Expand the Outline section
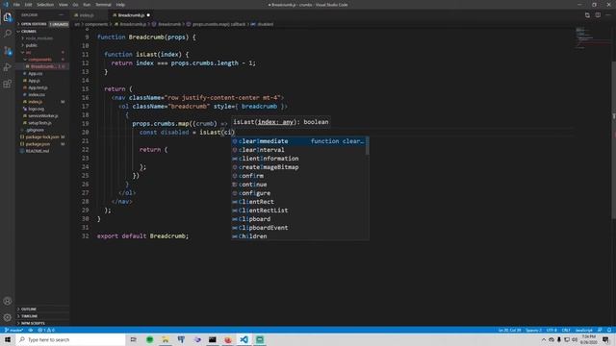The image size is (616, 346). (42, 309)
